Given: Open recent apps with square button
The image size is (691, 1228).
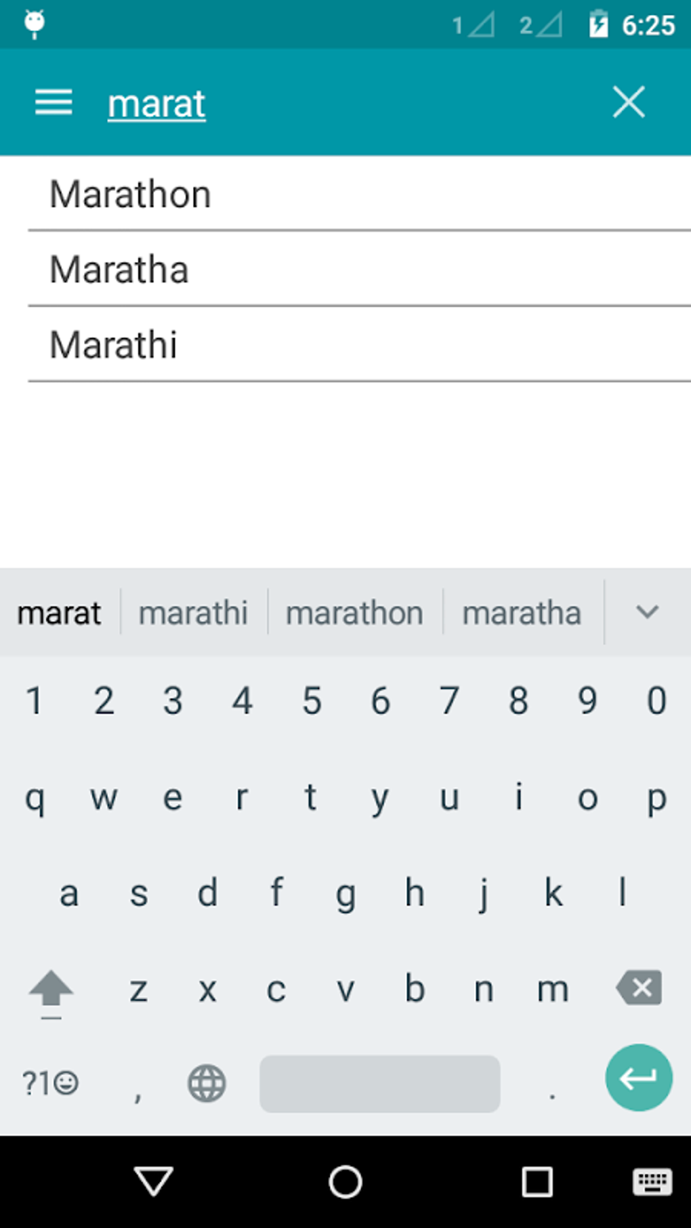Looking at the screenshot, I should (x=537, y=1182).
